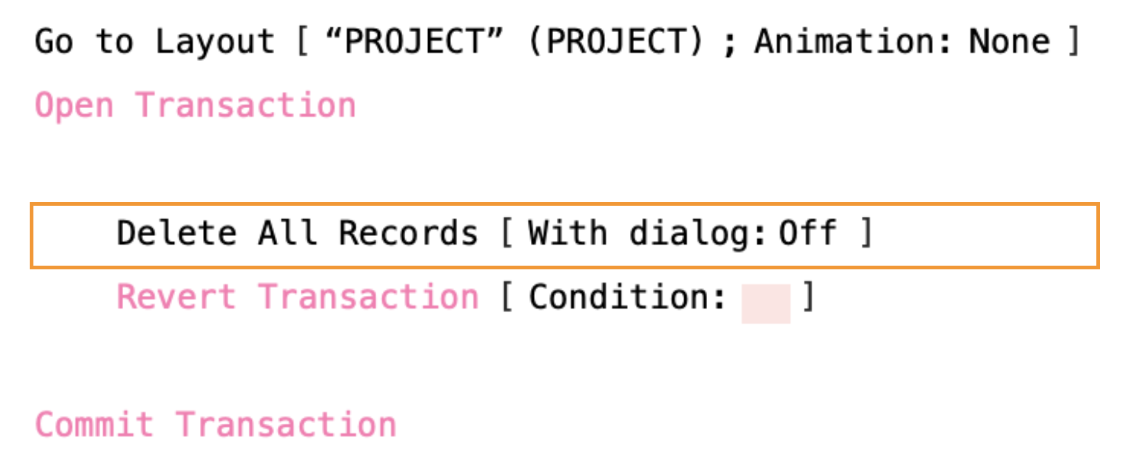Click the With dialog option label
Viewport: 1131px width, 472px height.
(x=646, y=234)
